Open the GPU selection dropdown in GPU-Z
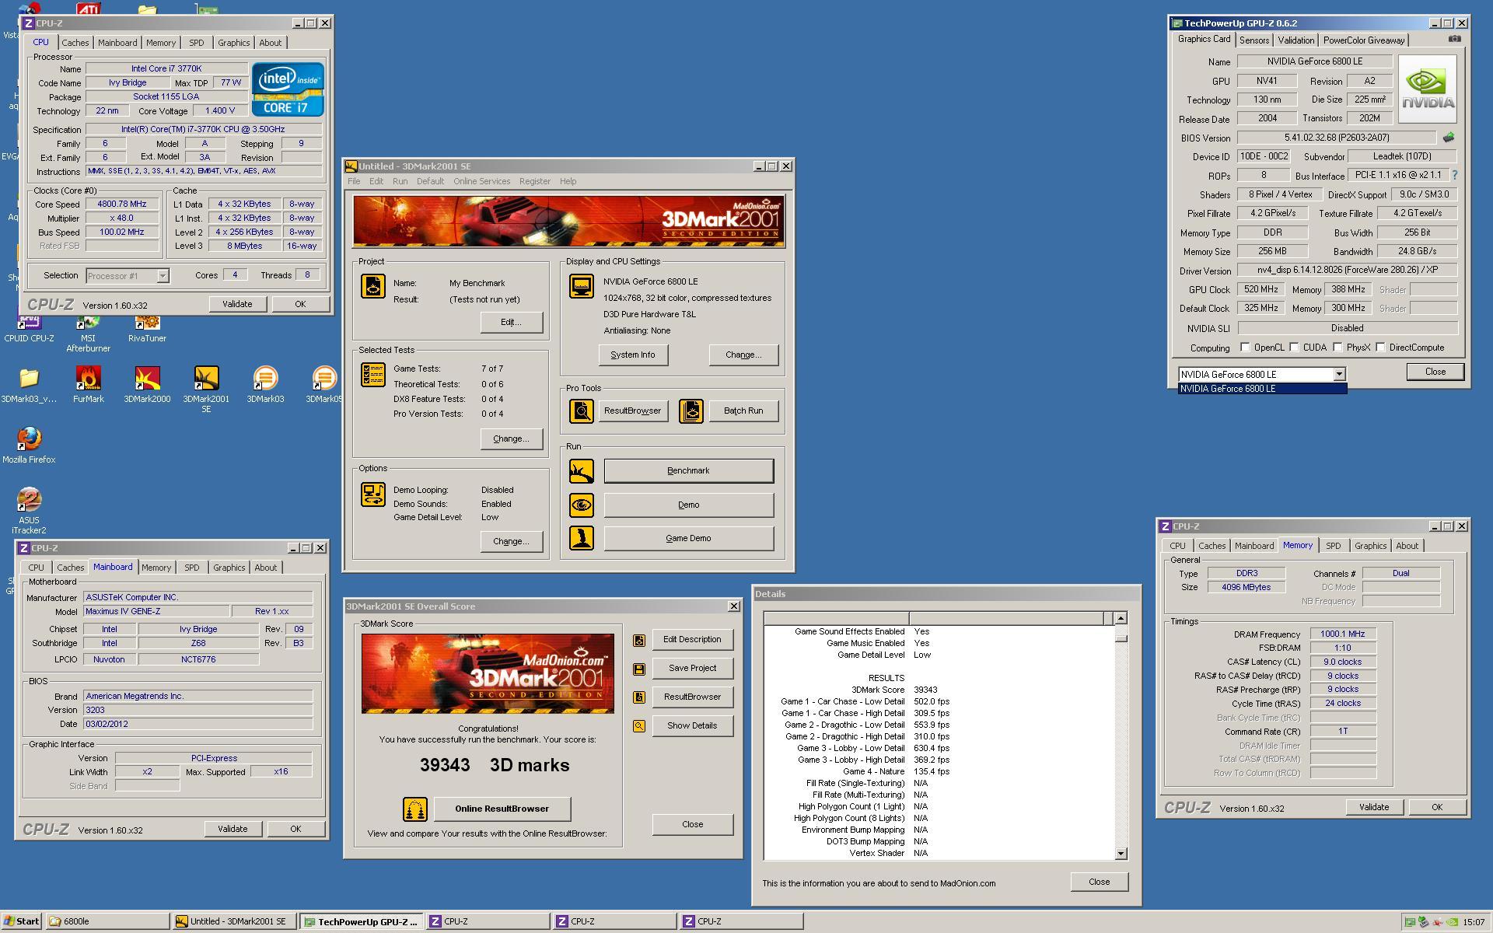Viewport: 1493px width, 933px height. (1339, 374)
